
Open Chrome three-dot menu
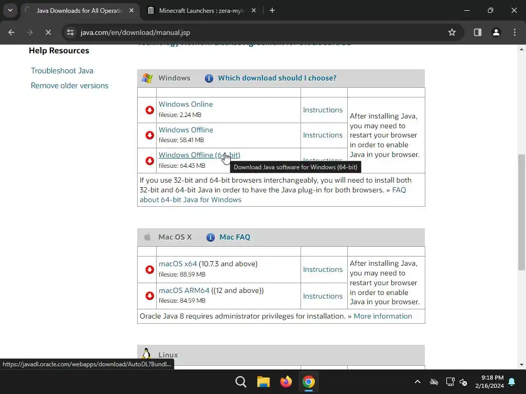(x=515, y=32)
